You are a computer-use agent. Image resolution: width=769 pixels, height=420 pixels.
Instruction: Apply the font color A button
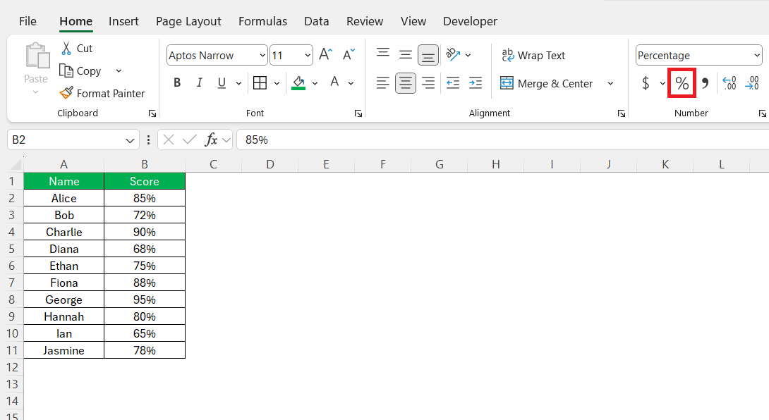[334, 82]
